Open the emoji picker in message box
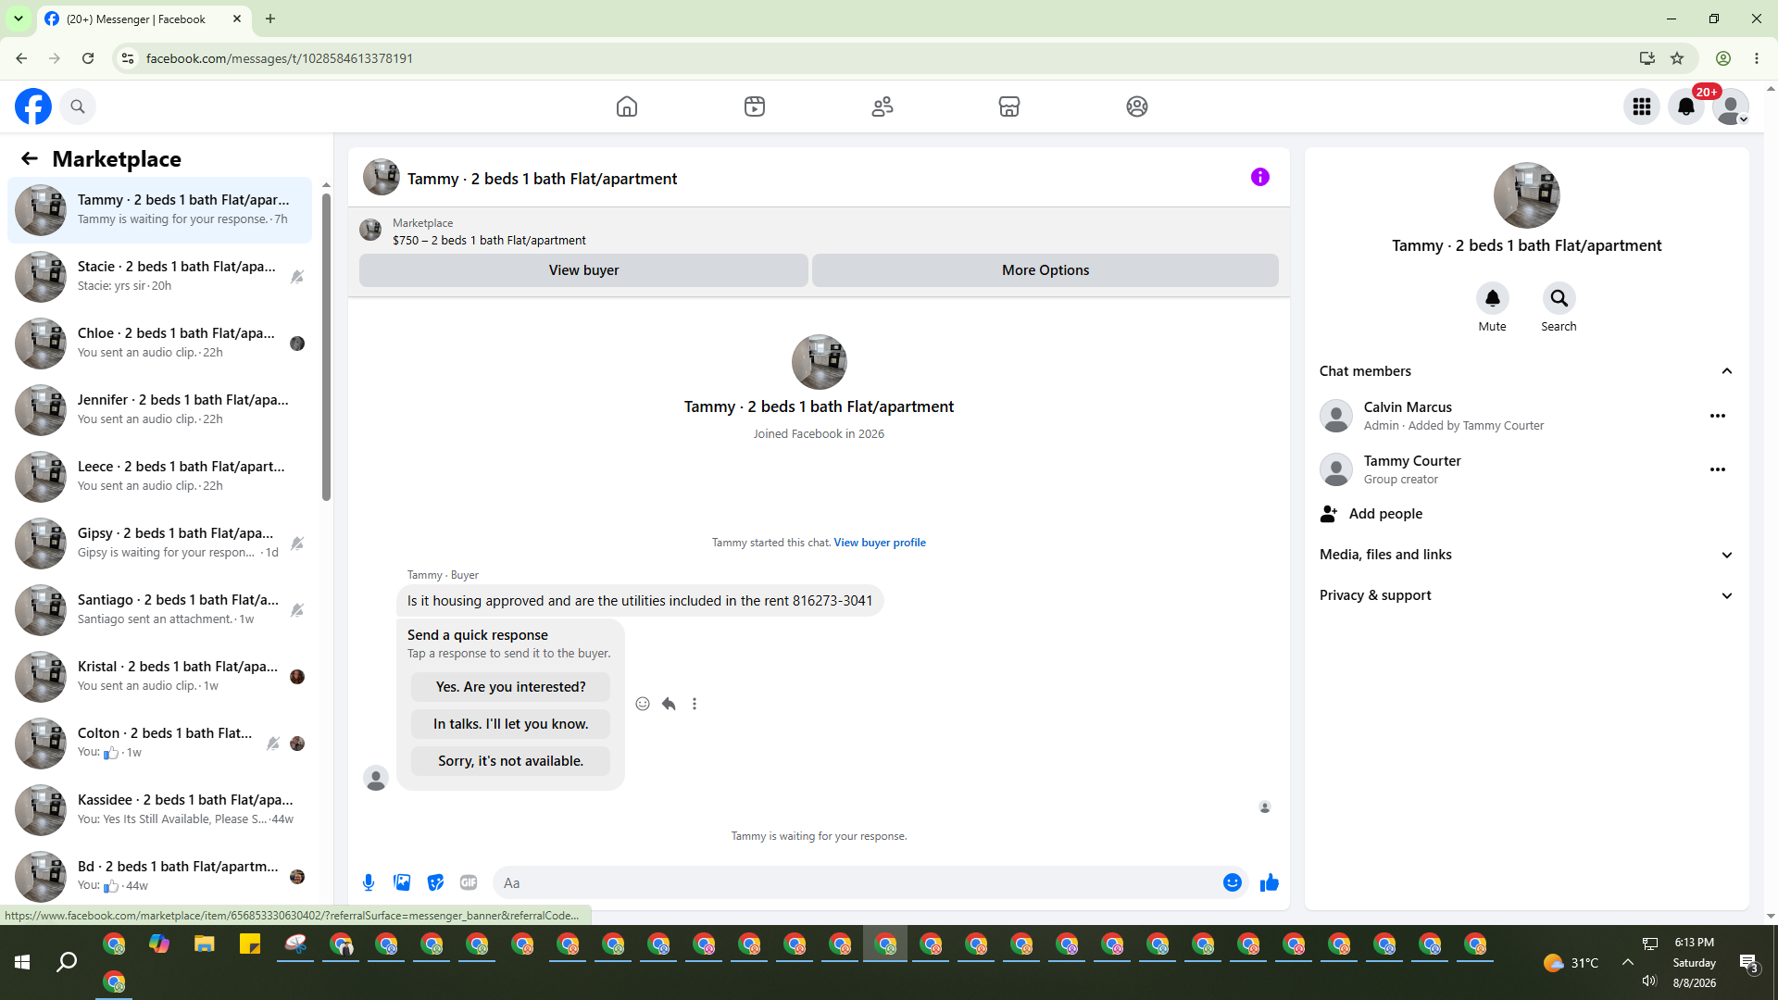1778x1000 pixels. [1233, 882]
